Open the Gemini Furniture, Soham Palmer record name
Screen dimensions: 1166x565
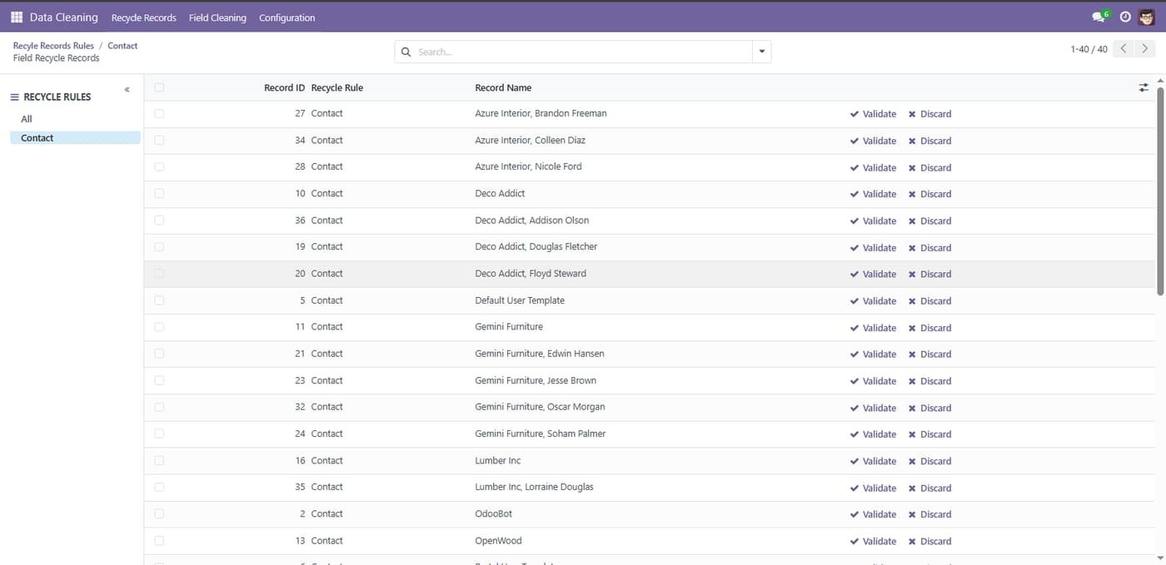(x=541, y=434)
